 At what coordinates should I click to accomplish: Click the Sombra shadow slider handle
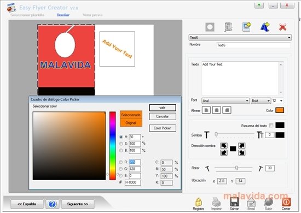pos(216,134)
